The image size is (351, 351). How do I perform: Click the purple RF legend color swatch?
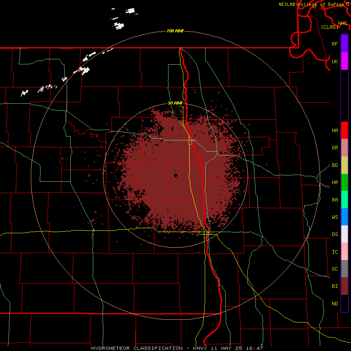pos(344,43)
